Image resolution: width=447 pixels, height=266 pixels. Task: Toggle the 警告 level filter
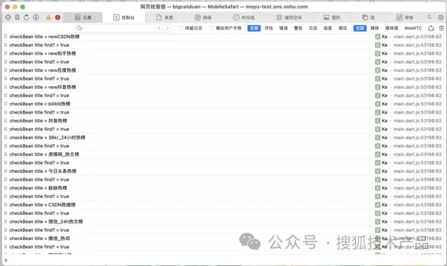pyautogui.click(x=298, y=28)
